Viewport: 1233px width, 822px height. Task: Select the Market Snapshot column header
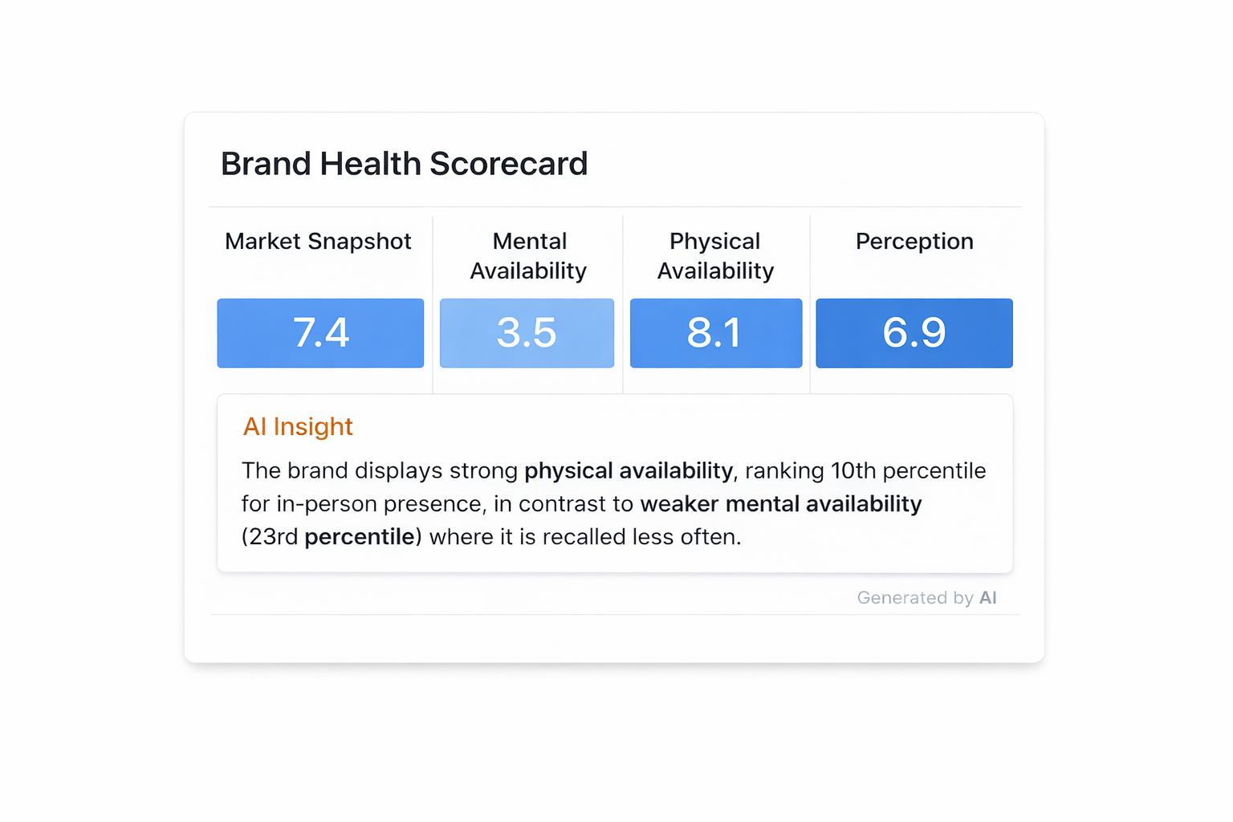pyautogui.click(x=318, y=242)
